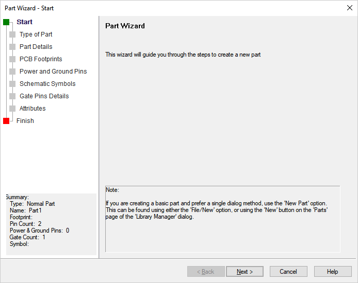The height and width of the screenshot is (283, 358).
Task: Click the green Start step icon
Action: [6, 22]
